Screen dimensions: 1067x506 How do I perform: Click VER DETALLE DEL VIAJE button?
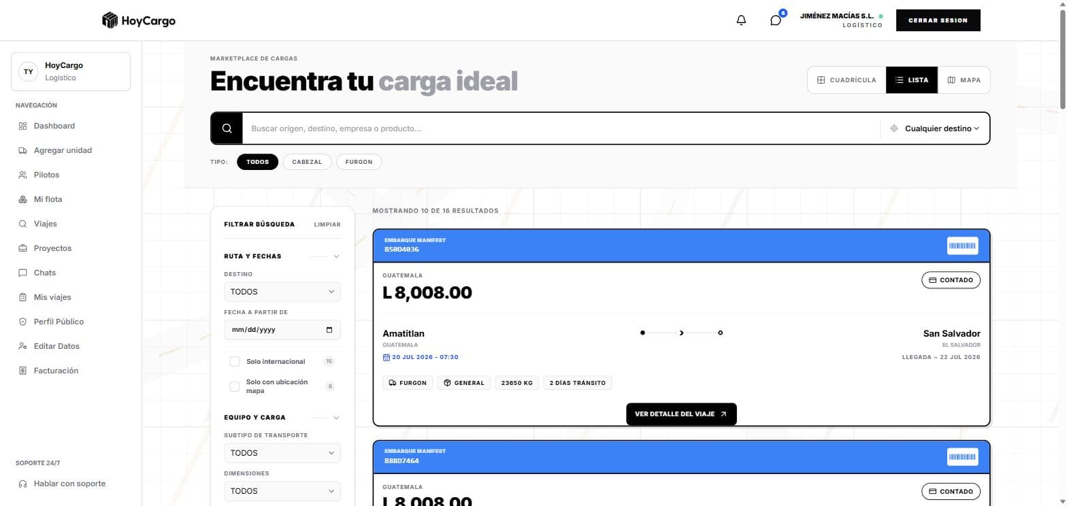(681, 414)
